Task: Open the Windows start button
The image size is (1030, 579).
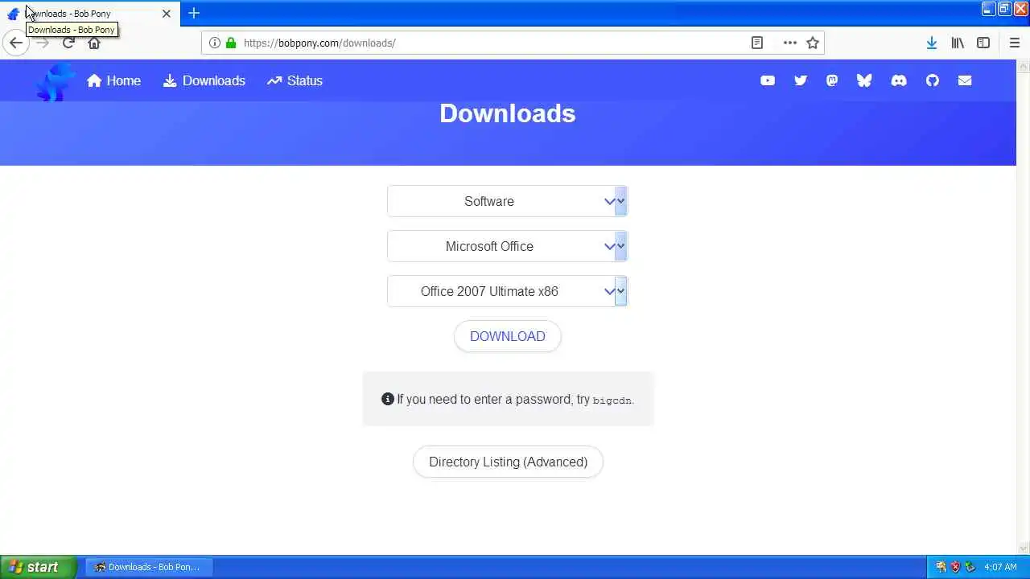Action: coord(39,567)
